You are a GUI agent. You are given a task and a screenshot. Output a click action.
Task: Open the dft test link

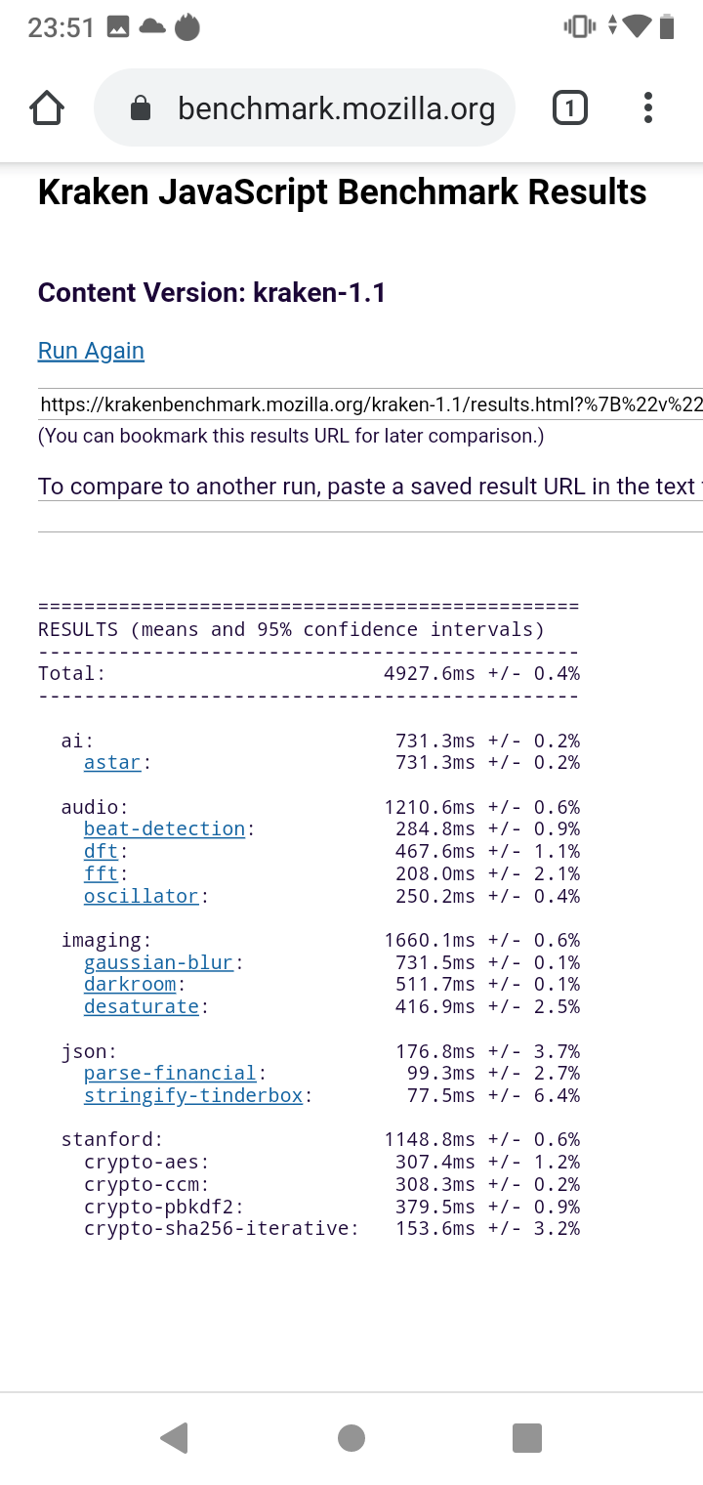point(101,852)
